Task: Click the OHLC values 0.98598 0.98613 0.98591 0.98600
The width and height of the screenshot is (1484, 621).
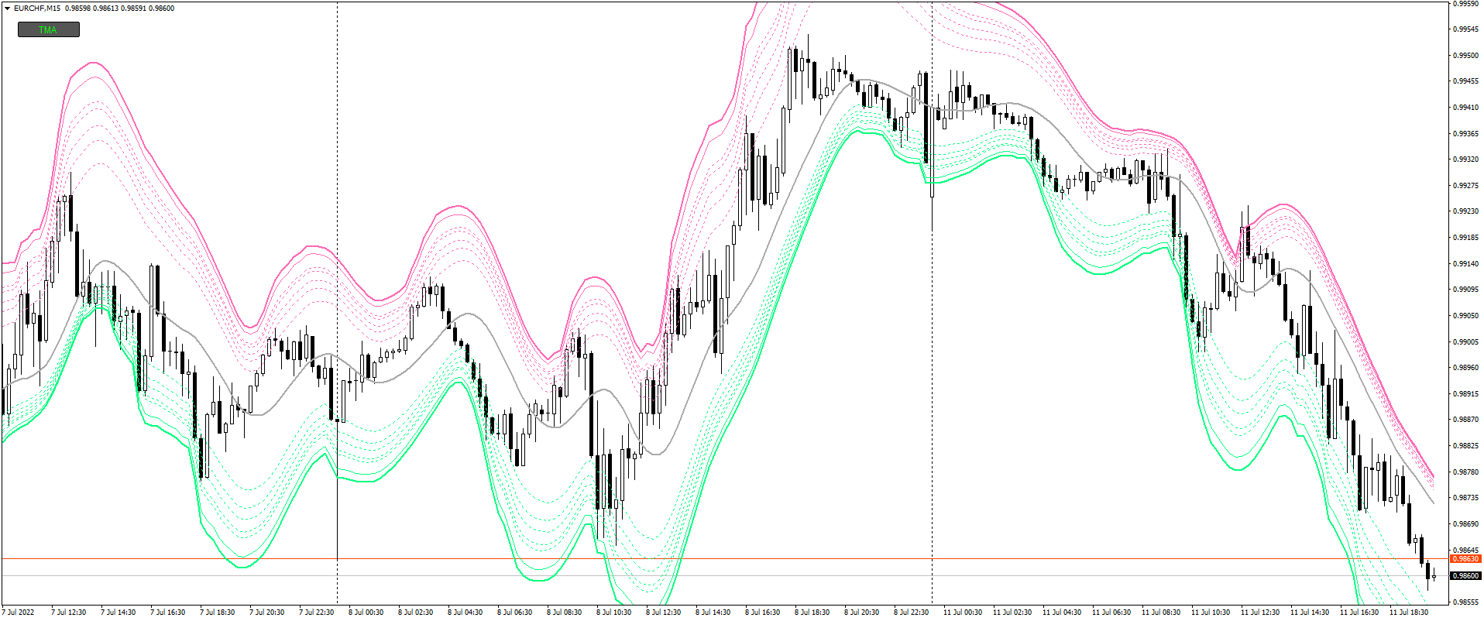Action: tap(120, 9)
